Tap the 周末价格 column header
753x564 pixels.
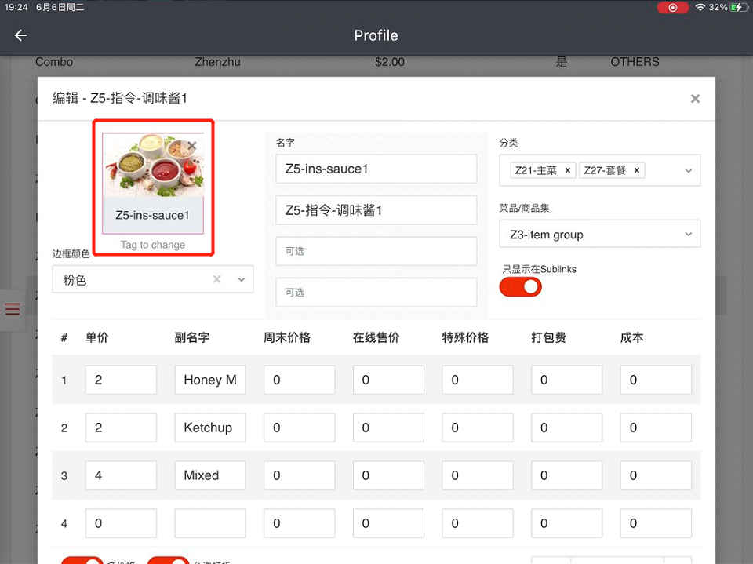pos(287,337)
